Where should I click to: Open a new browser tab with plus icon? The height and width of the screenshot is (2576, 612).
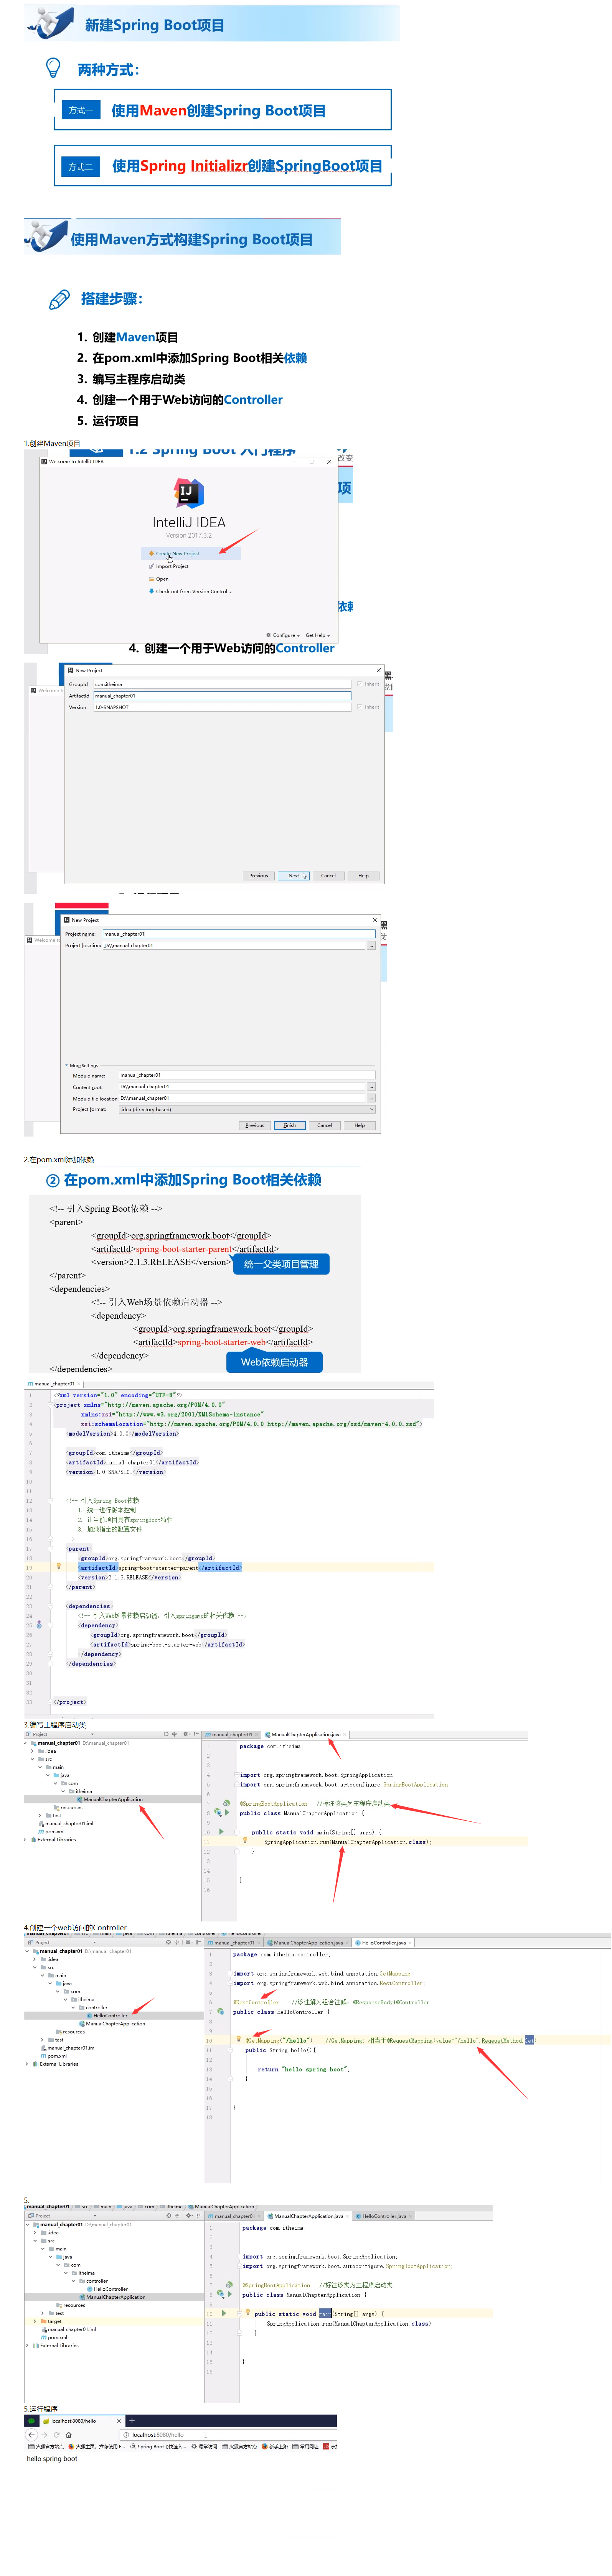pyautogui.click(x=132, y=2421)
